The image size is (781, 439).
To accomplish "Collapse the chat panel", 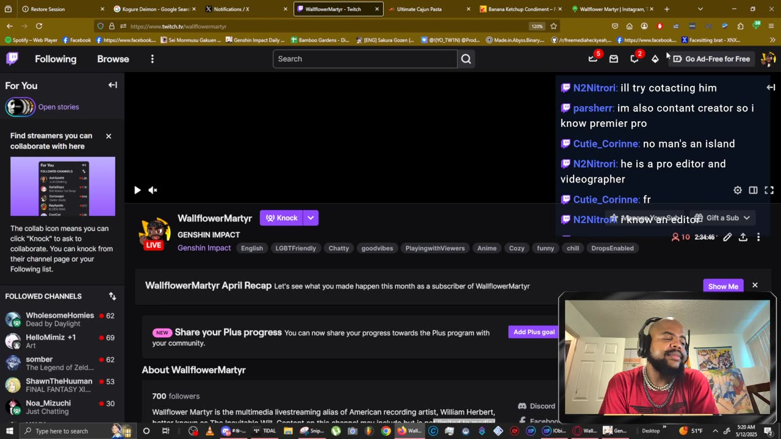I will 771,88.
